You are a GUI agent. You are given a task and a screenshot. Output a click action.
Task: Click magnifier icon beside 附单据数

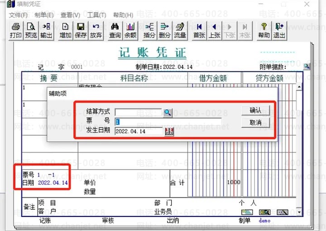(307, 66)
